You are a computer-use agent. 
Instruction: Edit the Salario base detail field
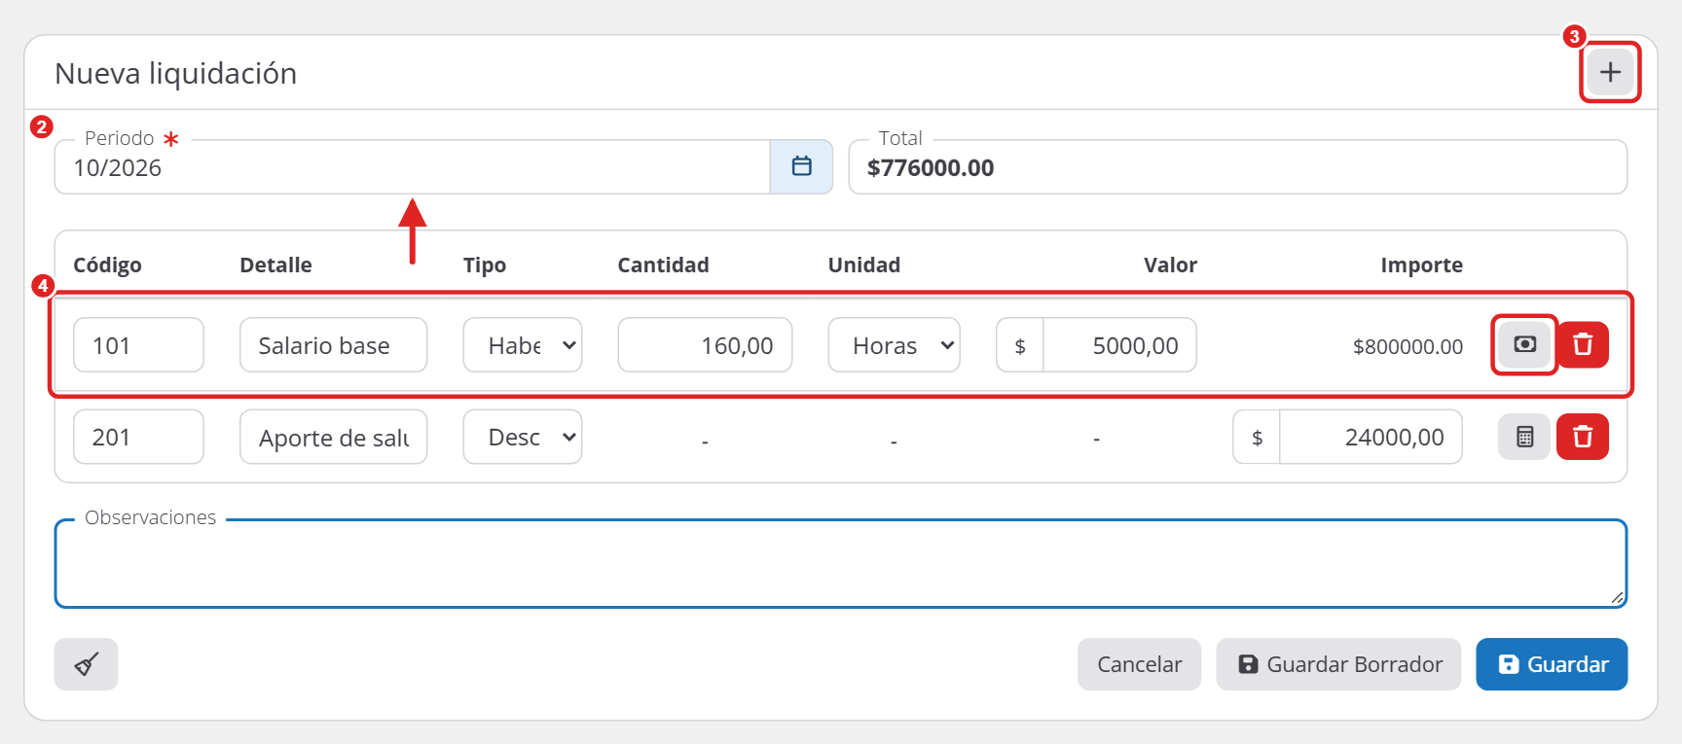pyautogui.click(x=333, y=345)
